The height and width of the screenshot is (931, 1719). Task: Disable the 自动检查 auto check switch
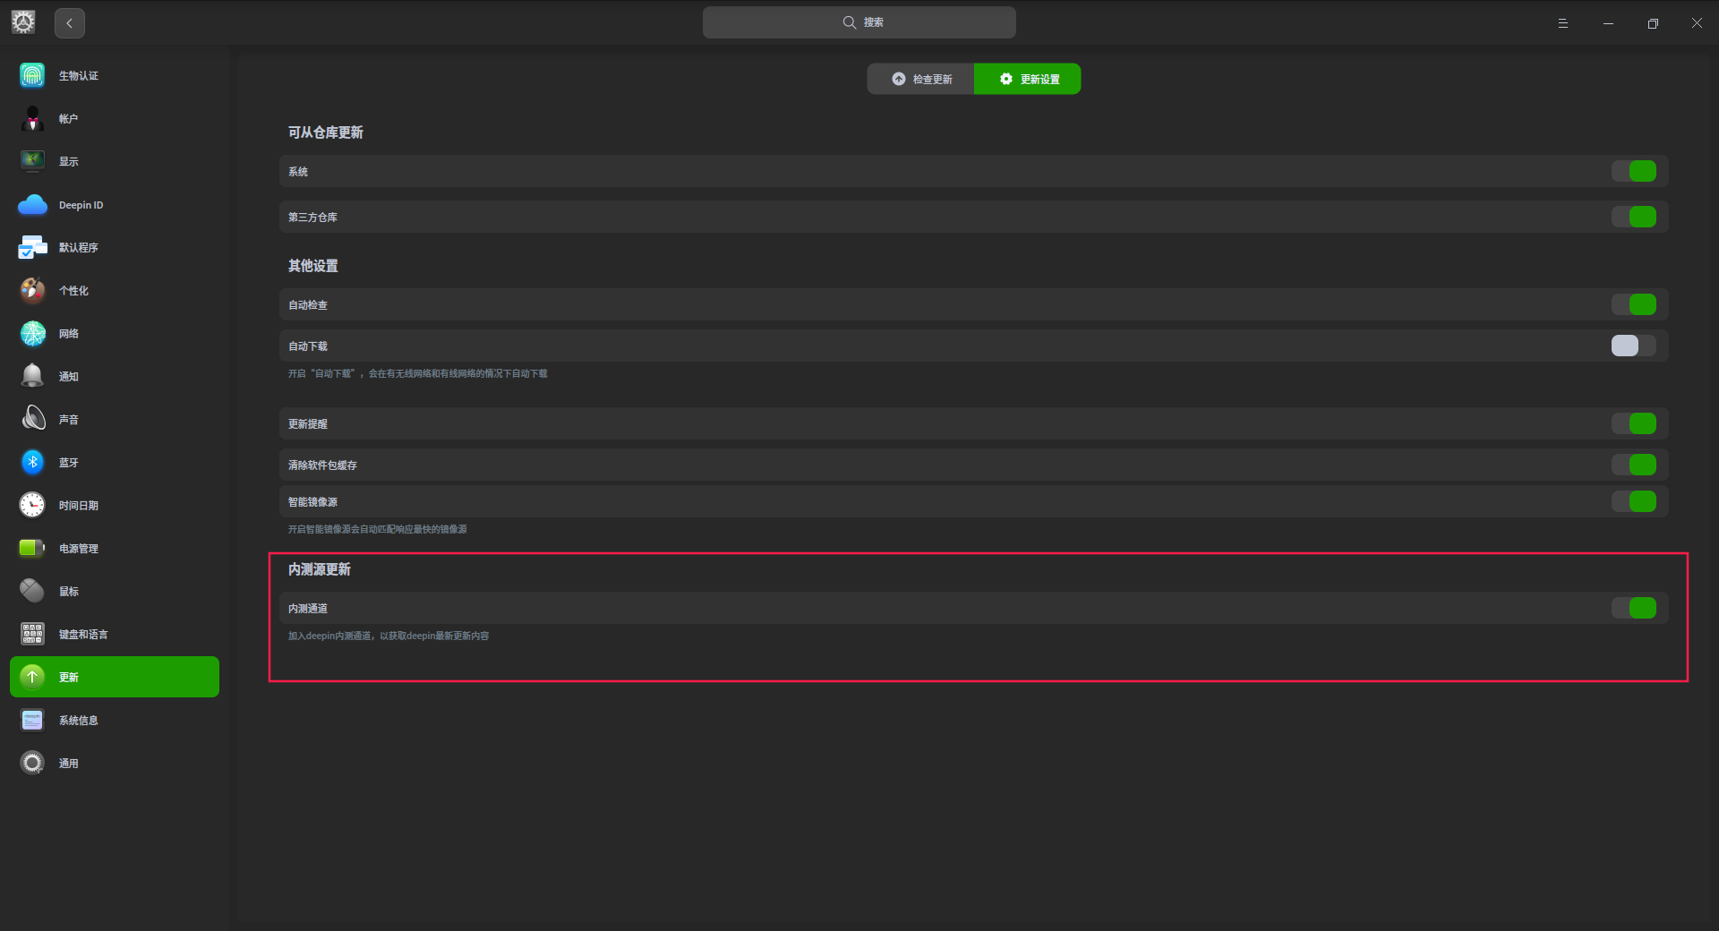point(1634,304)
